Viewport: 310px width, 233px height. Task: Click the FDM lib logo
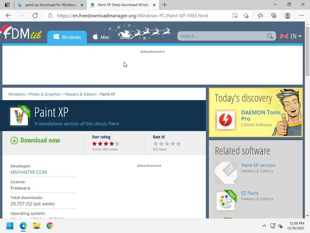[21, 32]
